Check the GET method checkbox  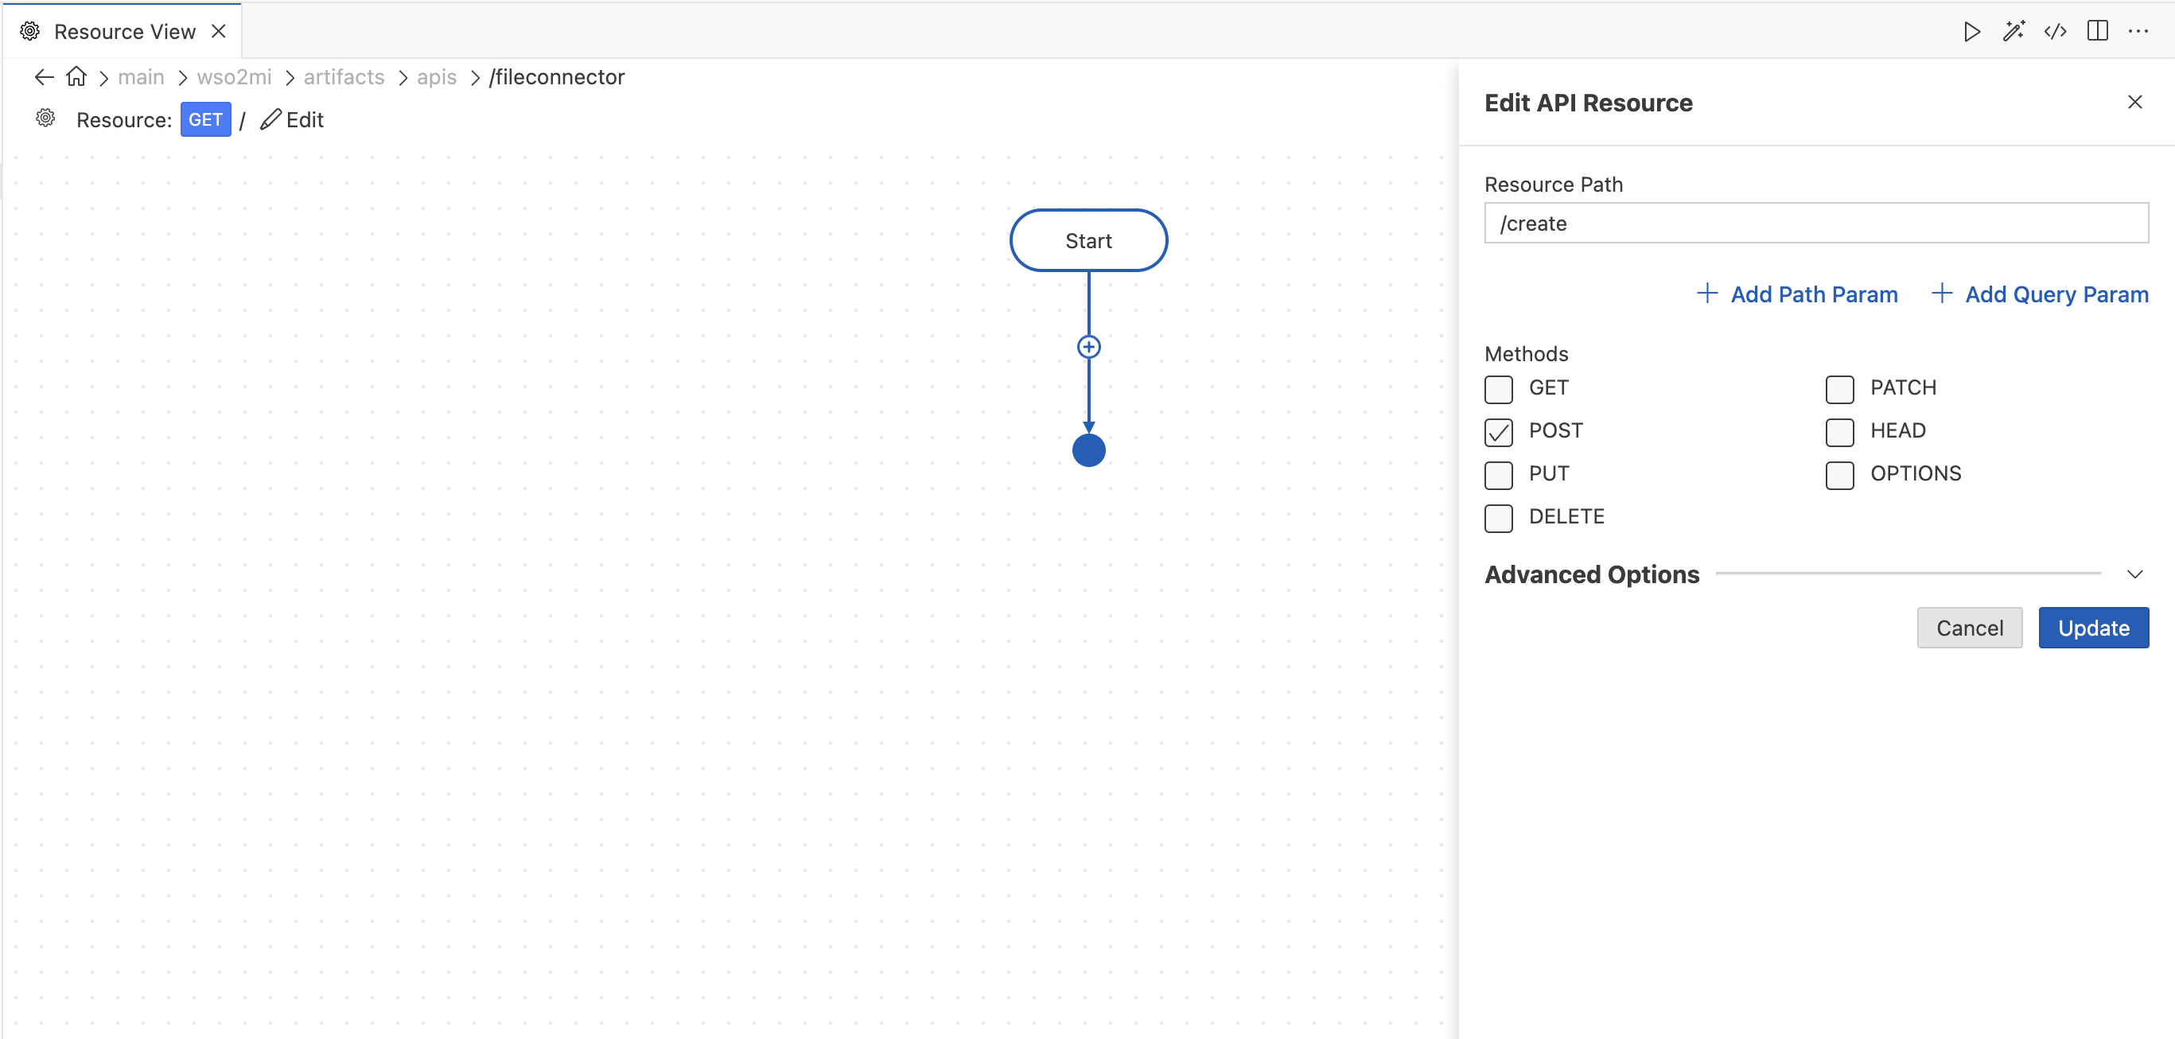coord(1499,389)
